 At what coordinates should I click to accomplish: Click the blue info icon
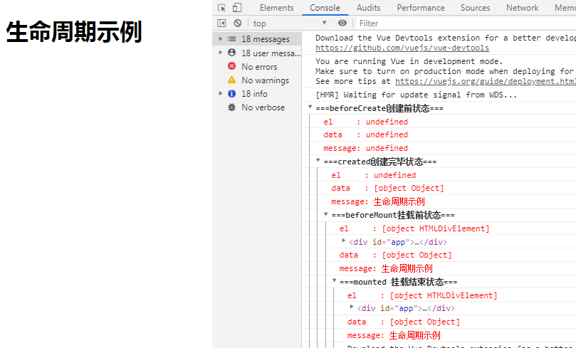232,94
